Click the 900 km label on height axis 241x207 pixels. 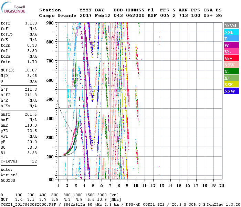tap(51, 23)
